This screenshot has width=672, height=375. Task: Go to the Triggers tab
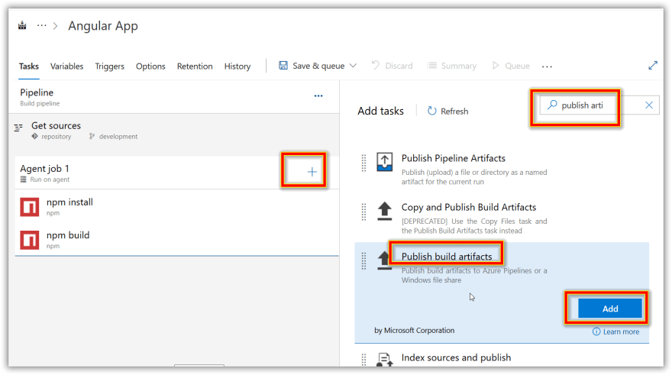pos(110,66)
